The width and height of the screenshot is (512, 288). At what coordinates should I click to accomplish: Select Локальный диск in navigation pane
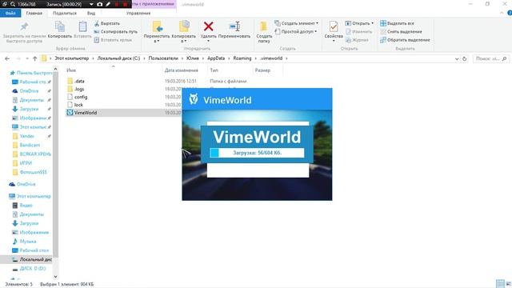[35, 259]
